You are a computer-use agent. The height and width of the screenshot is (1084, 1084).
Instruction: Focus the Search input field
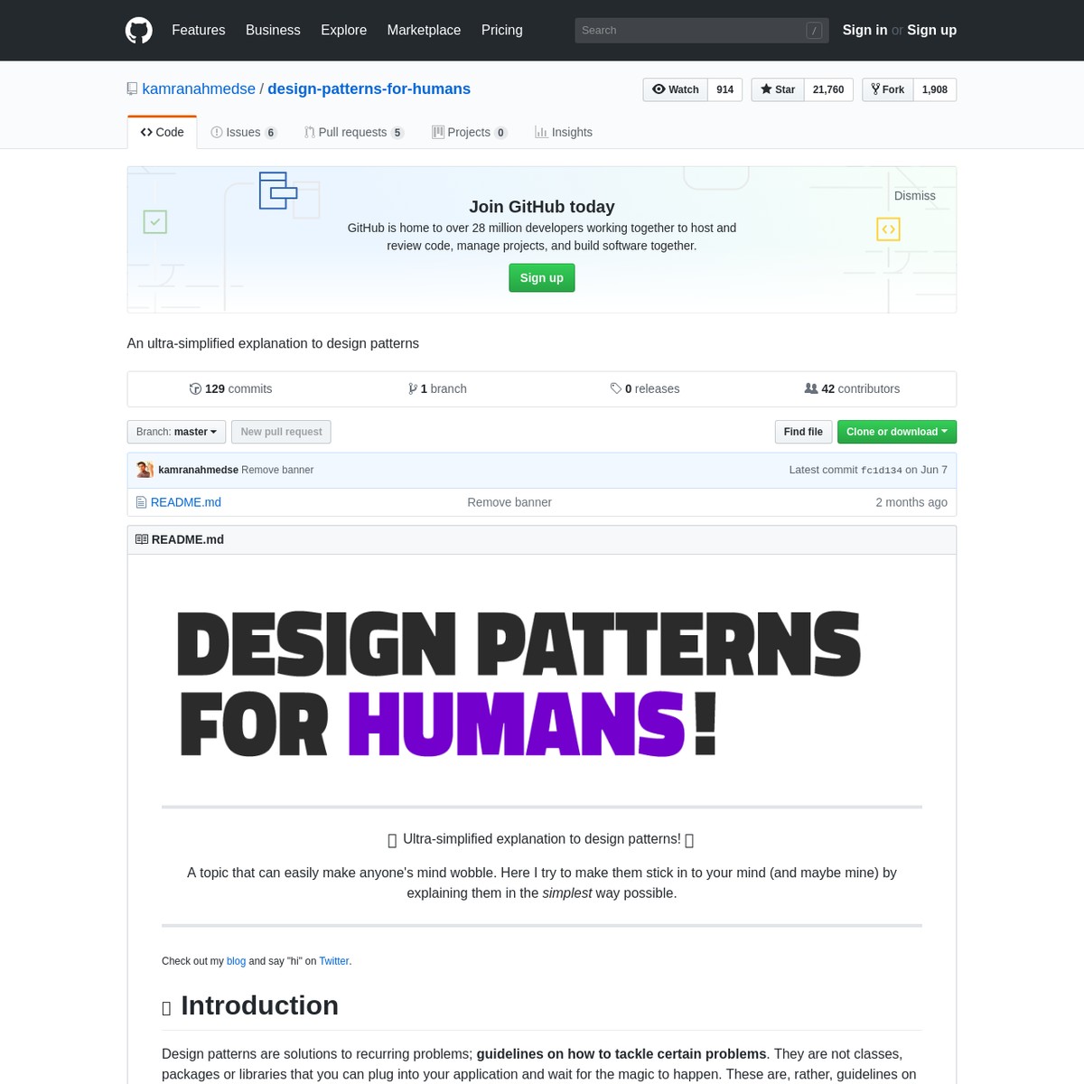coord(702,30)
